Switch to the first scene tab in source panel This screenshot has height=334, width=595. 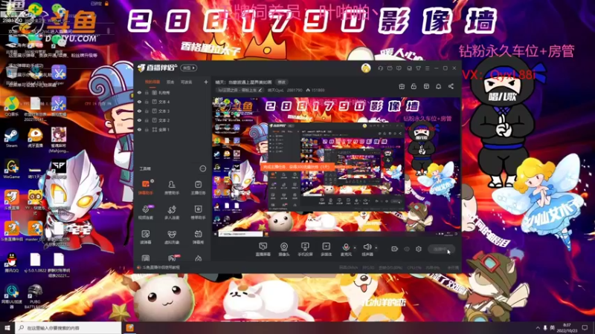coord(152,82)
